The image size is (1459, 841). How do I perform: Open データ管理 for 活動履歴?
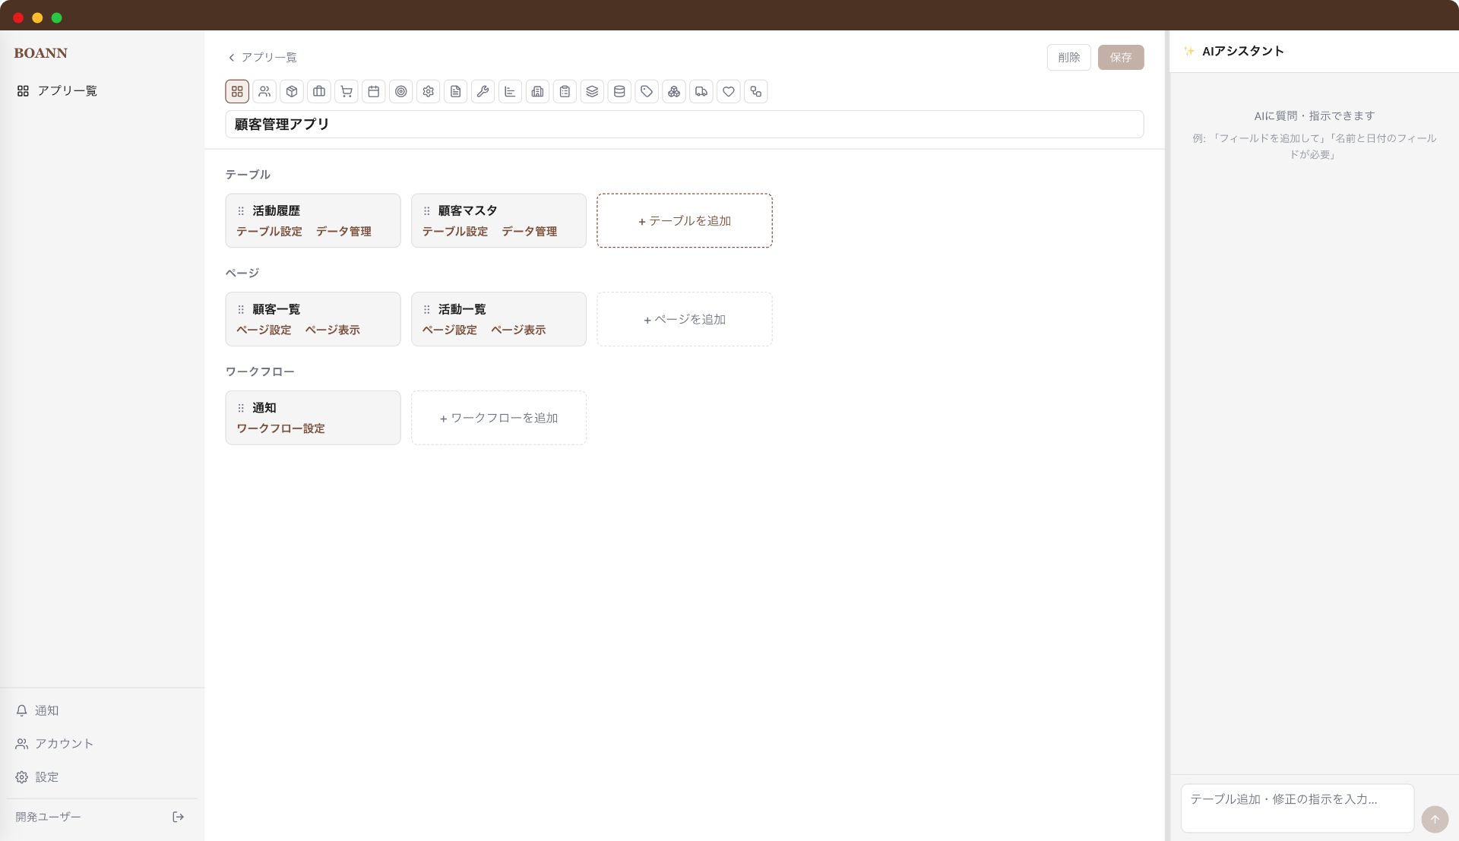[343, 231]
